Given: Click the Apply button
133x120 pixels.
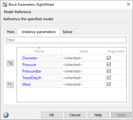Looking at the screenshot, I should point(121,115).
